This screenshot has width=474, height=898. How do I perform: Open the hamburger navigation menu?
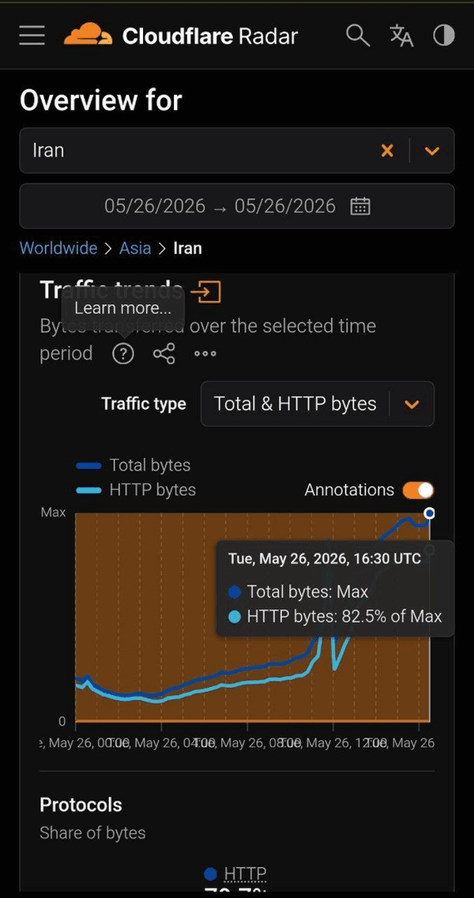coord(32,36)
